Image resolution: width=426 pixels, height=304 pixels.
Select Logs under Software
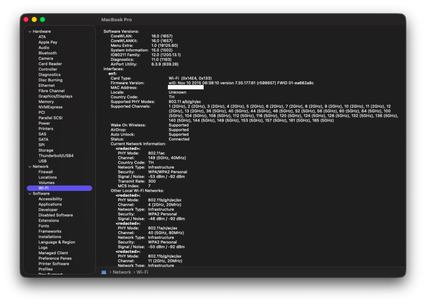43,247
